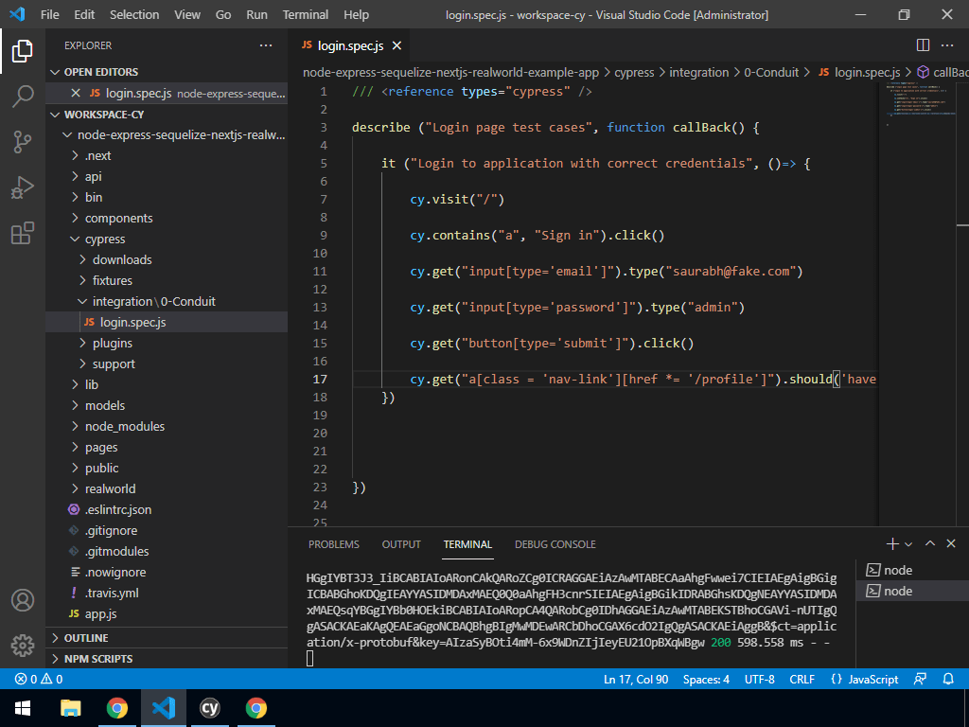
Task: Open the Accounts icon in activity bar
Action: [23, 599]
